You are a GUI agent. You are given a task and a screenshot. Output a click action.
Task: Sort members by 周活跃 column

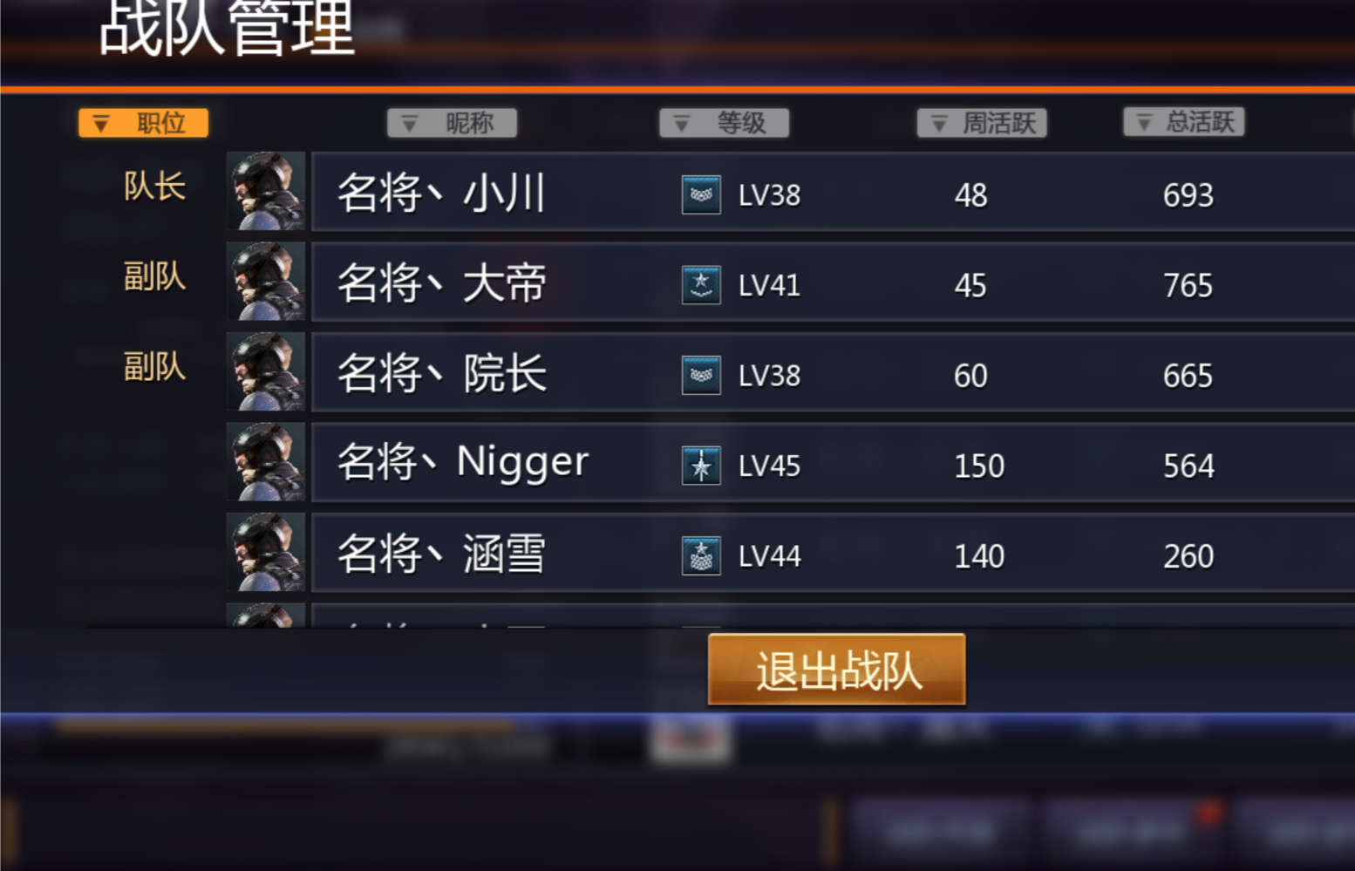tap(982, 123)
